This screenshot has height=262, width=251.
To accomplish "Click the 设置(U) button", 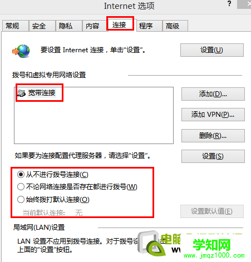I will (212, 50).
